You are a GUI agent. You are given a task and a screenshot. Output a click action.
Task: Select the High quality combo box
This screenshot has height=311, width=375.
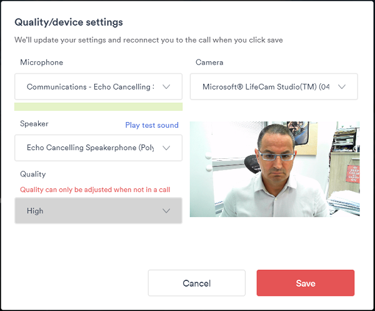coord(91,211)
